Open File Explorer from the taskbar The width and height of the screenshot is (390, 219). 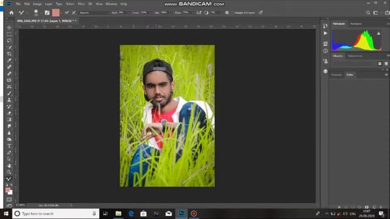(x=118, y=214)
